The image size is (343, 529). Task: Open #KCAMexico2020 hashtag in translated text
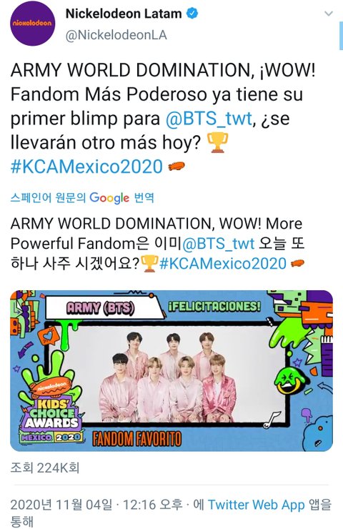223,263
